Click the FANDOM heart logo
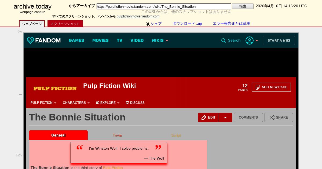This screenshot has height=169, width=322. coord(30,40)
